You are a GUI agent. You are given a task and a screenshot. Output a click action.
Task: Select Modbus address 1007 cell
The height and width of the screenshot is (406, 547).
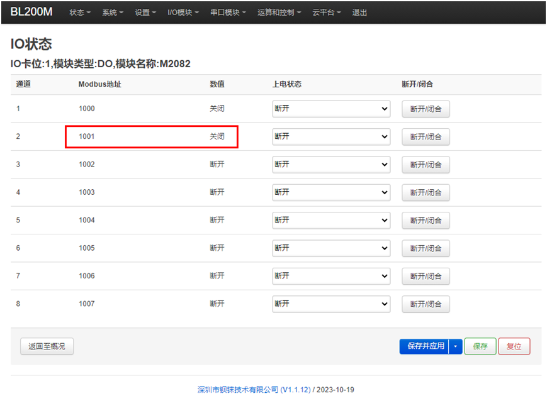86,304
